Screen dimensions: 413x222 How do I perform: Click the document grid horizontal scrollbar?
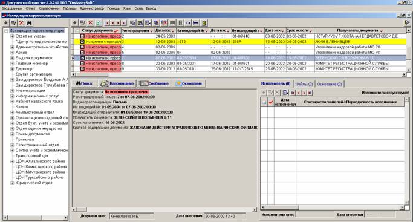click(x=239, y=74)
